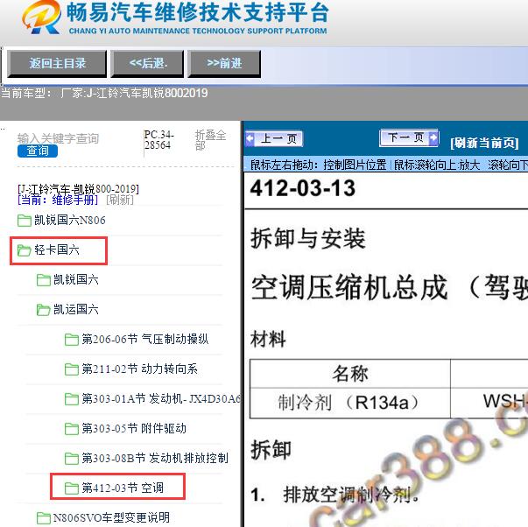This screenshot has width=528, height=527.
Task: Click the blue 查询 search button
Action: click(38, 151)
